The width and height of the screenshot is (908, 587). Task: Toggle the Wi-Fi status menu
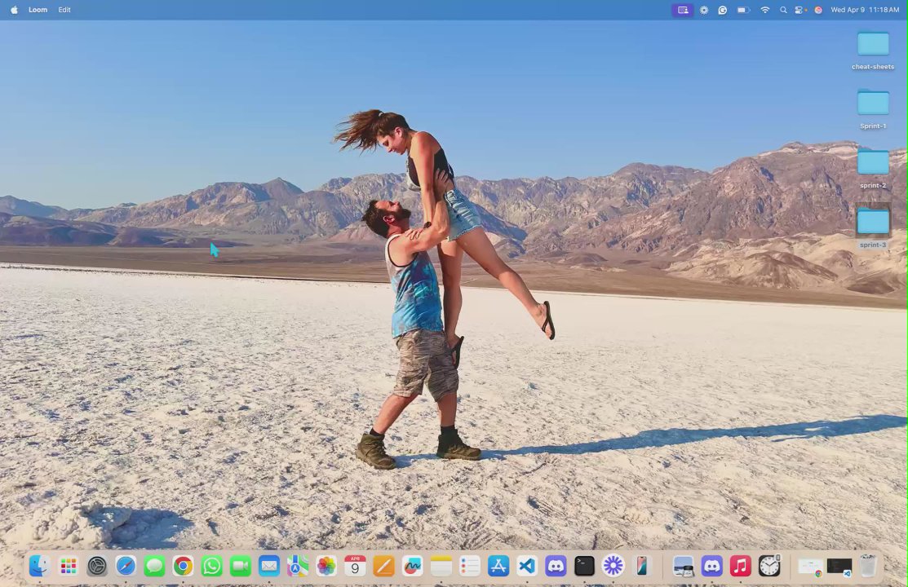tap(764, 10)
